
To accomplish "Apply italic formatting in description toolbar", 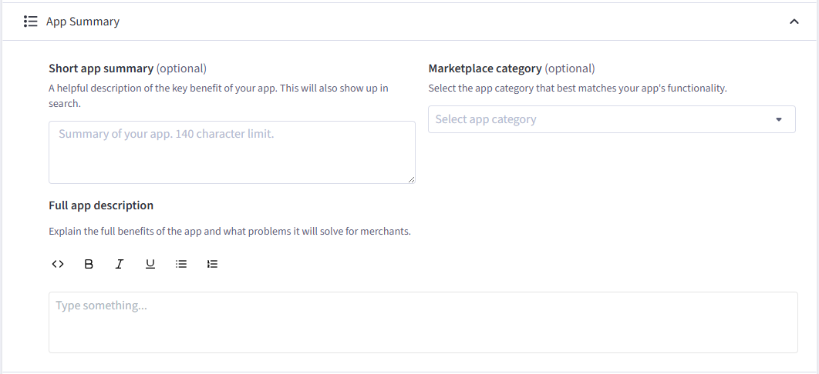I will pos(120,264).
